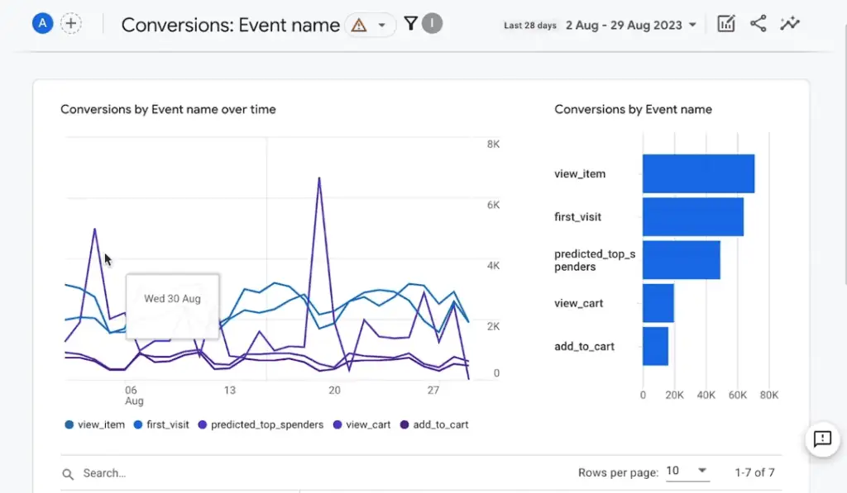This screenshot has height=493, width=847.
Task: Click the Last 28 days label
Action: [x=529, y=25]
